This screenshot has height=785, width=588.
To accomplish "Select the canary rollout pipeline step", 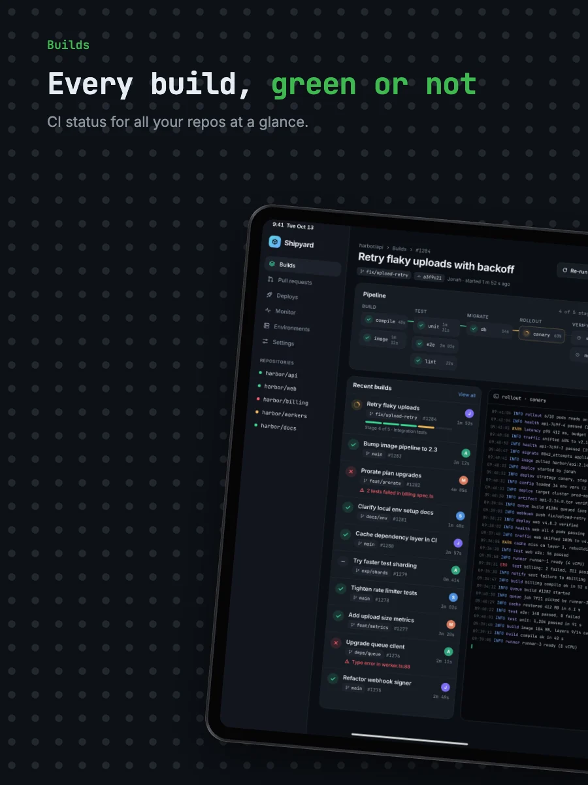I will (542, 334).
